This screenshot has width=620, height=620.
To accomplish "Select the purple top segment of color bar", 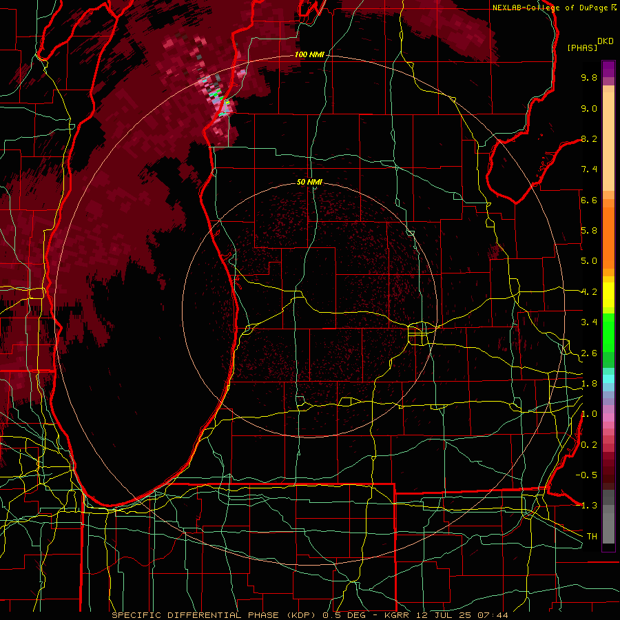I will (608, 69).
